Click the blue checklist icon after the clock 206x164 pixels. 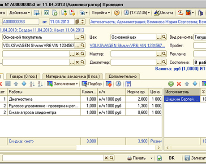click(x=128, y=84)
